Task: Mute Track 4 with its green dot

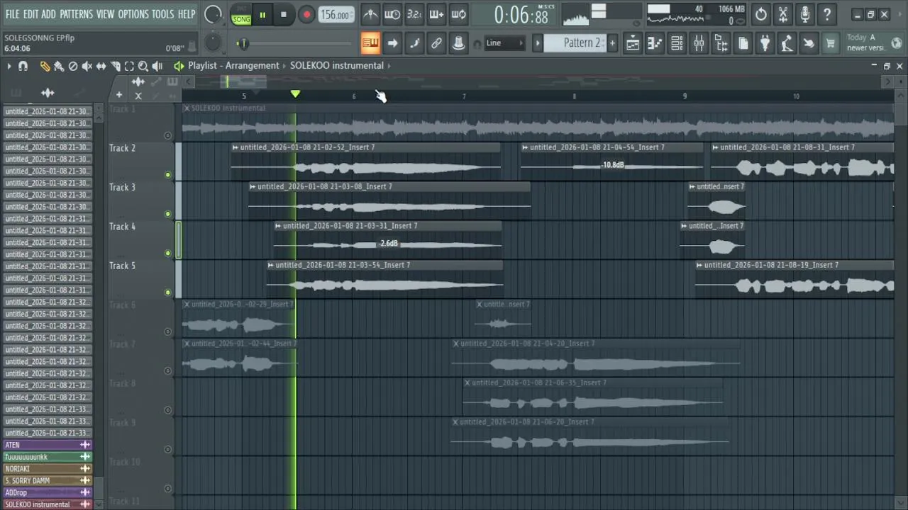Action: [x=167, y=253]
